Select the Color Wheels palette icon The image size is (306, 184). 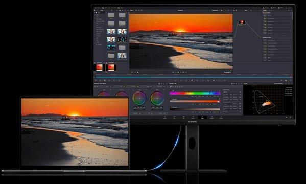click(105, 80)
